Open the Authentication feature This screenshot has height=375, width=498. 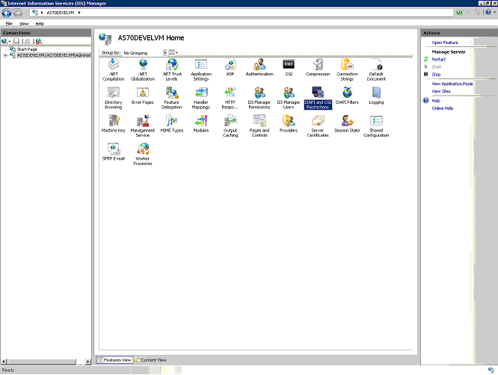(259, 67)
